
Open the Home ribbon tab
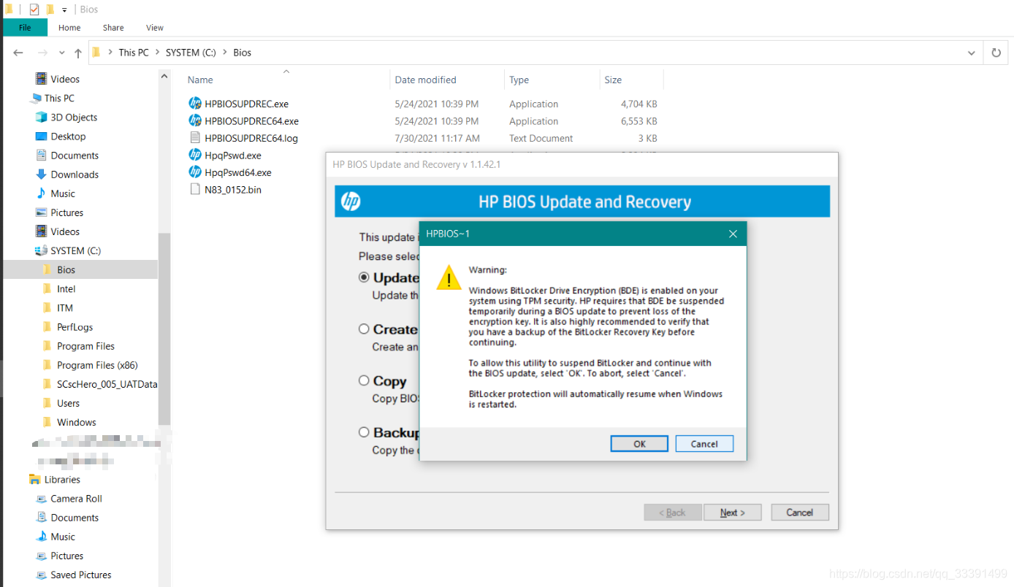click(x=69, y=28)
